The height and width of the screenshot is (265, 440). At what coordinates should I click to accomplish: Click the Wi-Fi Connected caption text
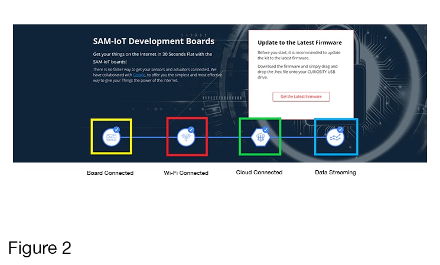click(186, 173)
